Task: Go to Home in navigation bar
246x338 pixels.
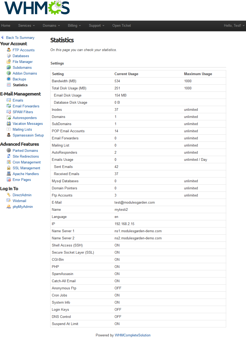Action: point(6,26)
